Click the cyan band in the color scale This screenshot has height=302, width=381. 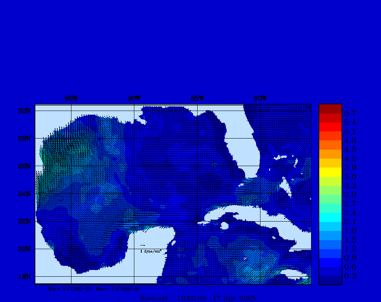[x=330, y=217]
